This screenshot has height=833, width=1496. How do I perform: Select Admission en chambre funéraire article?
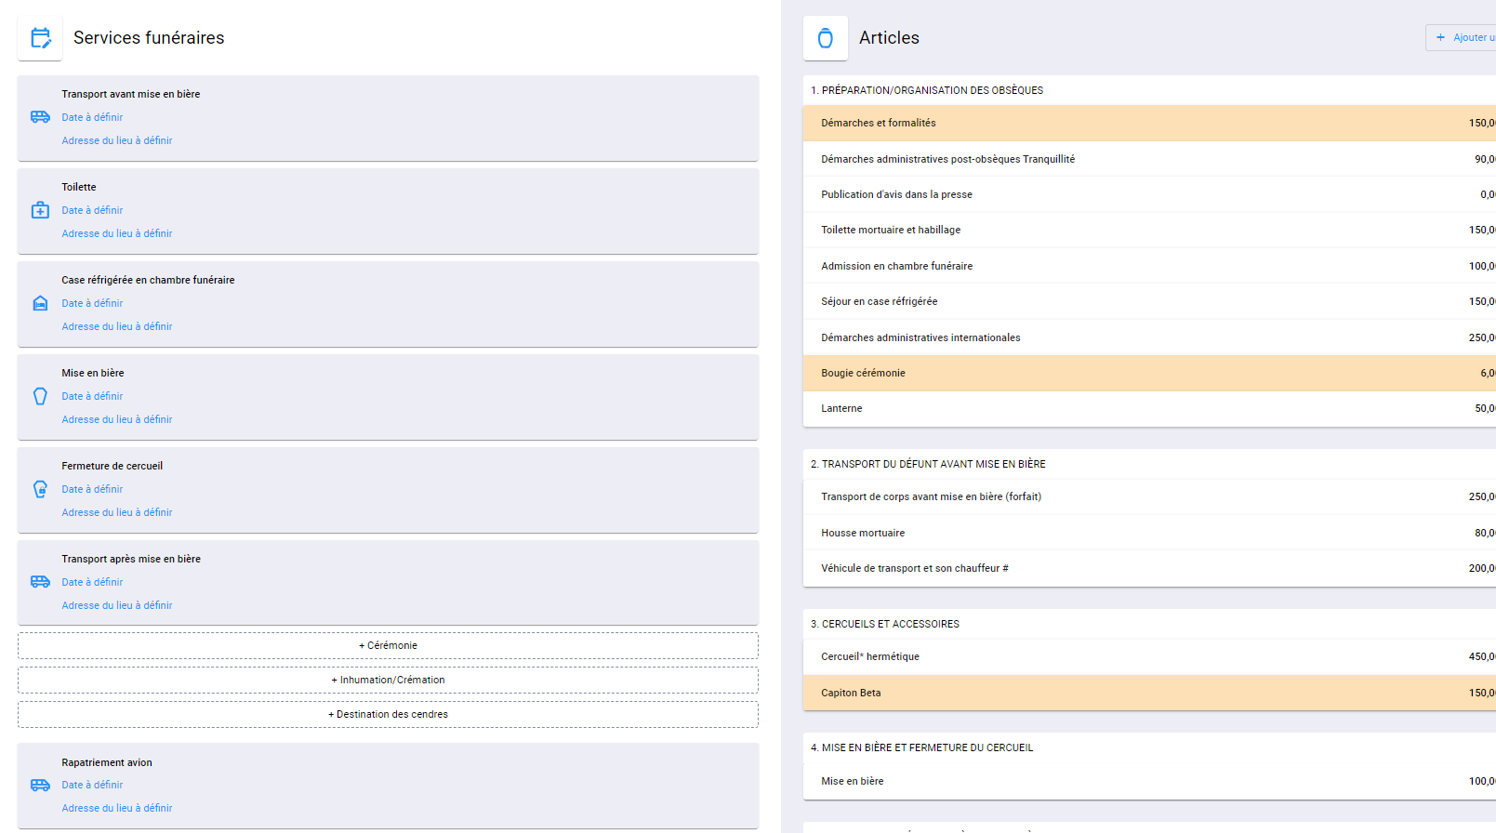tap(1149, 266)
